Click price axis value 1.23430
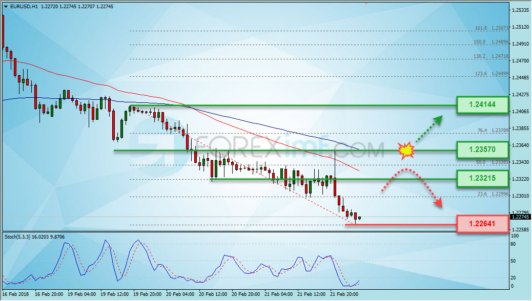Viewport: 532px width, 301px height. (520, 162)
